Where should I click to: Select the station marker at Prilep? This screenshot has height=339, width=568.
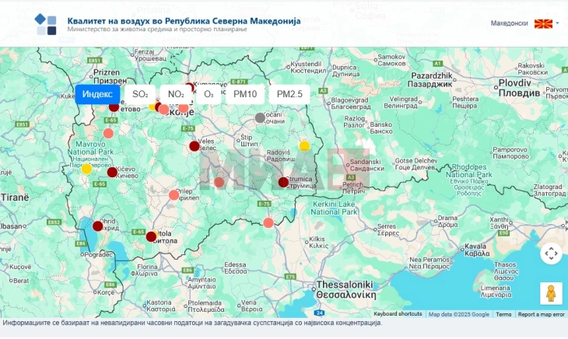click(174, 194)
